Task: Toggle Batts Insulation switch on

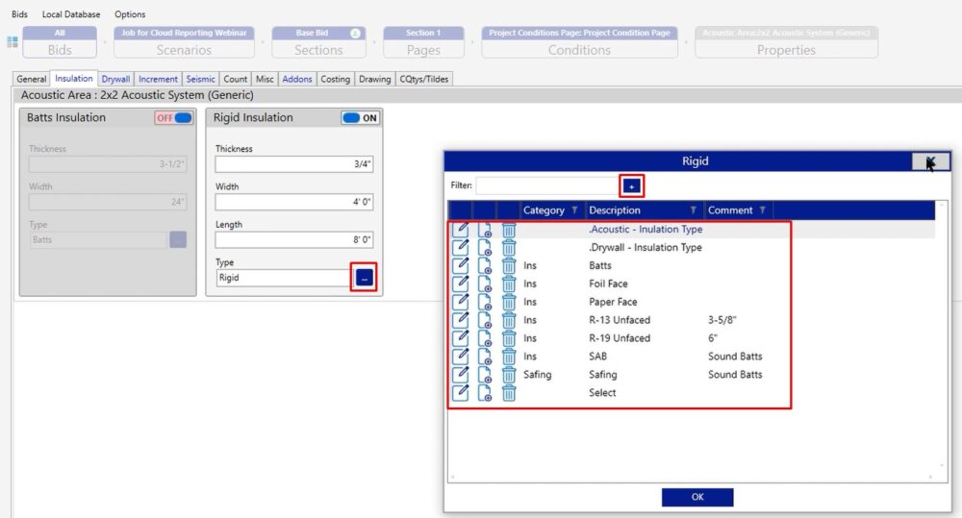Action: coord(173,118)
